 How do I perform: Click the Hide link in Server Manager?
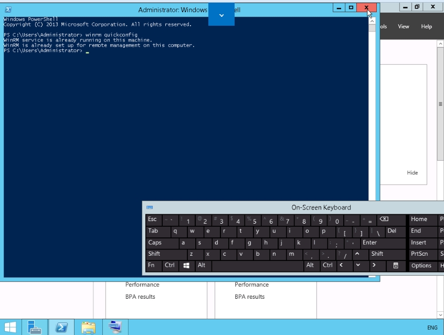[x=413, y=173]
